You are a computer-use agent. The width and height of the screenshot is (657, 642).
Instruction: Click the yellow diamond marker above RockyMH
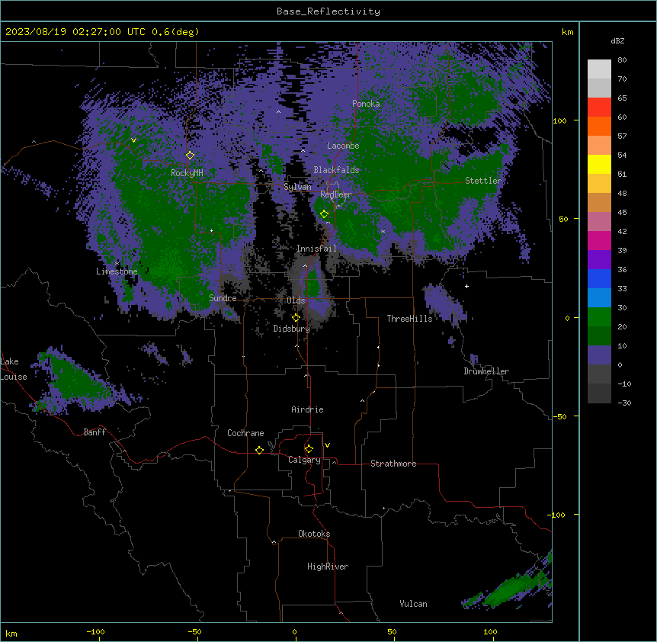point(191,156)
